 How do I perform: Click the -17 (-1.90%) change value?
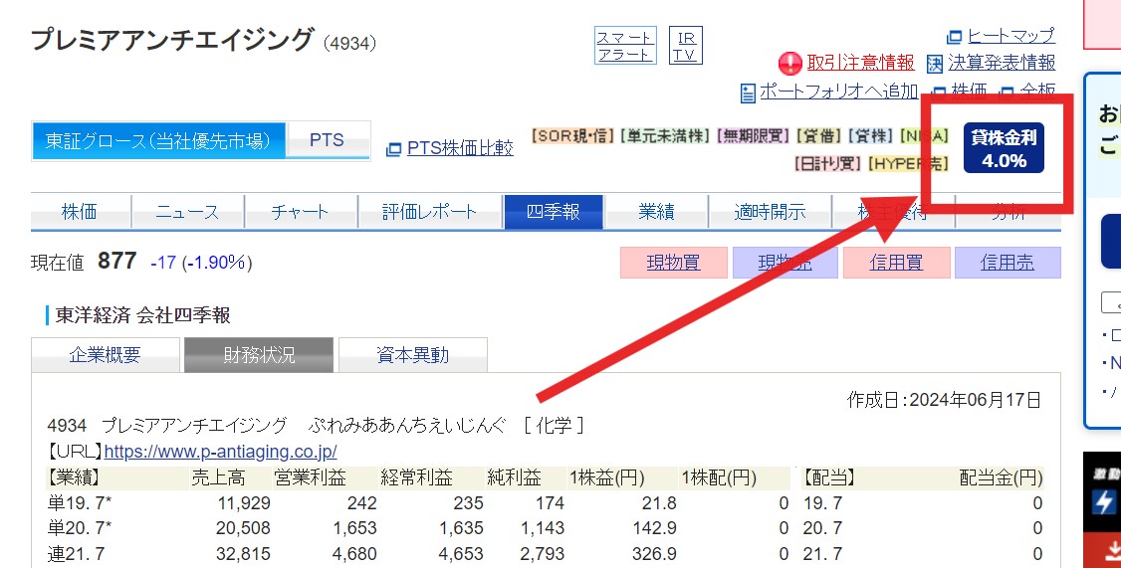click(201, 263)
